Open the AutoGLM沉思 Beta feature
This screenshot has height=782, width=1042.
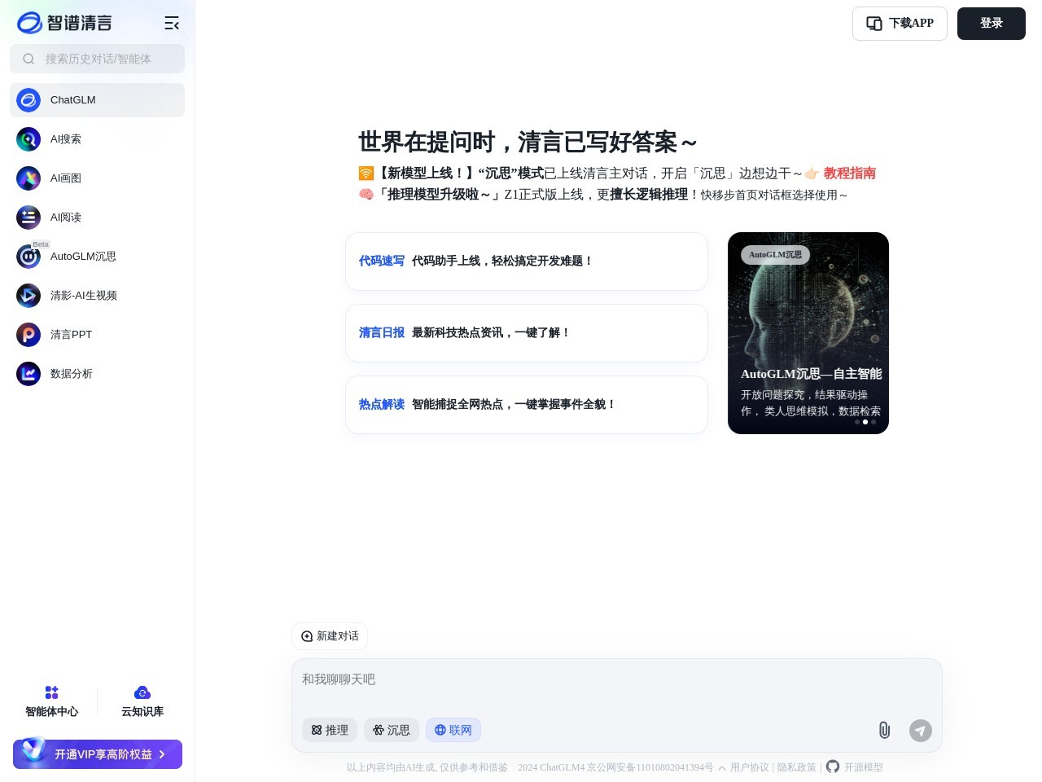click(x=83, y=257)
